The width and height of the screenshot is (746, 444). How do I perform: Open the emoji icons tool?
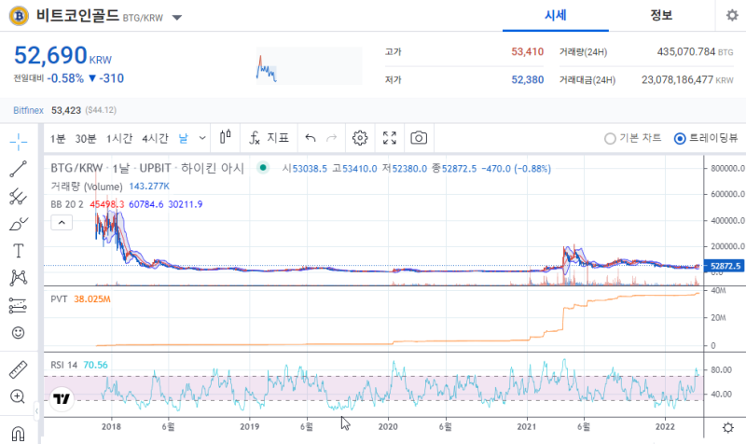point(18,333)
